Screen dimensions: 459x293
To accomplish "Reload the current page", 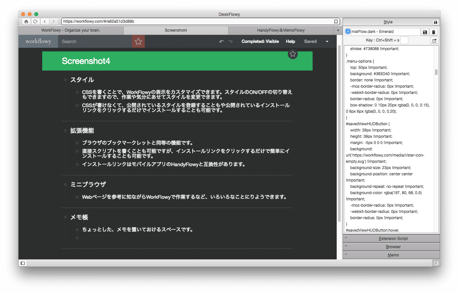I will click(35, 21).
